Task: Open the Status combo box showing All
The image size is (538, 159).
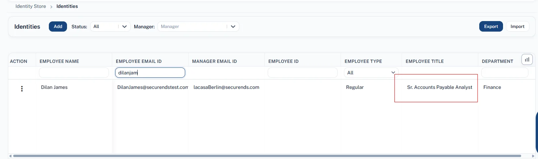Action: point(110,27)
